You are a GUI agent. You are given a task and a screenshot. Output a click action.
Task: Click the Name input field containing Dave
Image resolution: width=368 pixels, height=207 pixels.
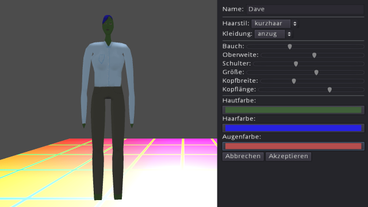[x=305, y=9]
